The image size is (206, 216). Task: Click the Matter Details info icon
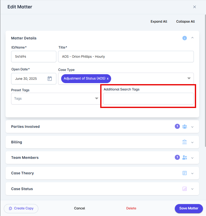[184, 38]
